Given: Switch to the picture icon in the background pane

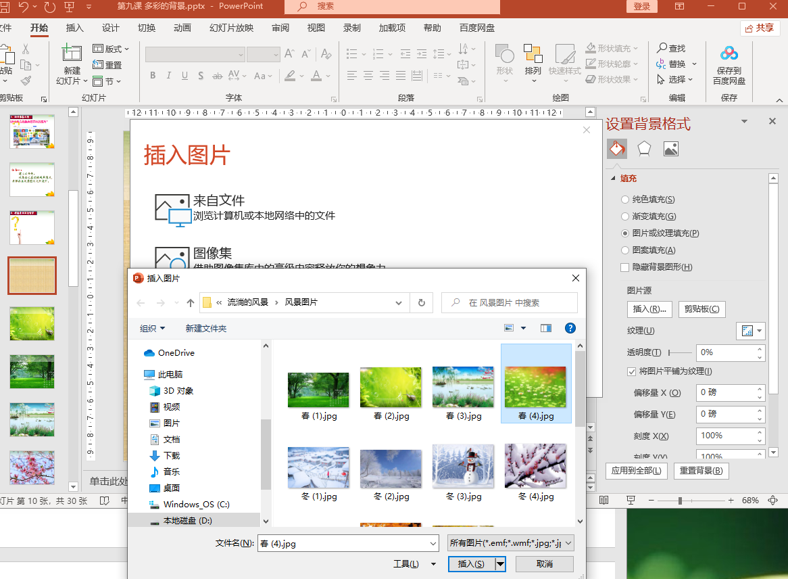Looking at the screenshot, I should (670, 149).
